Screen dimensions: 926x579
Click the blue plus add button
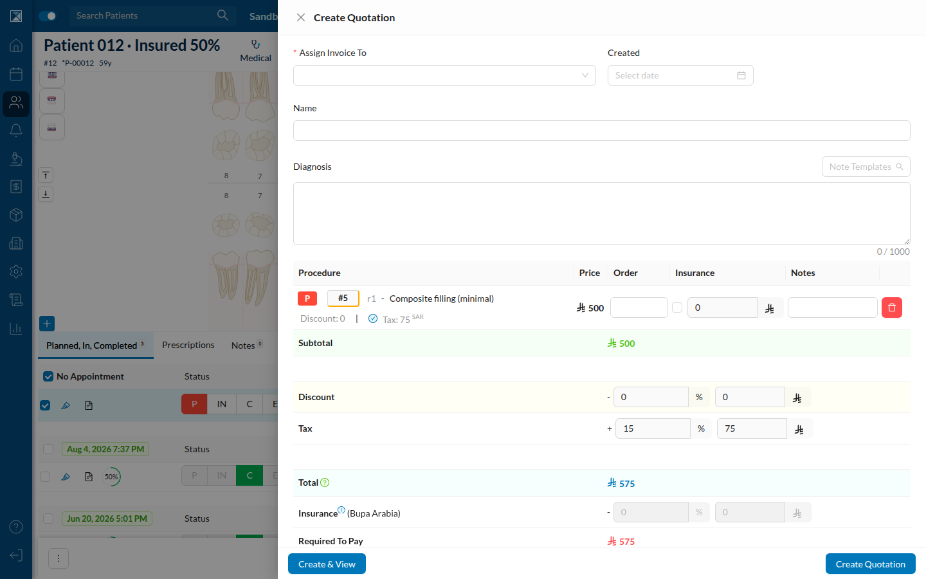point(47,324)
